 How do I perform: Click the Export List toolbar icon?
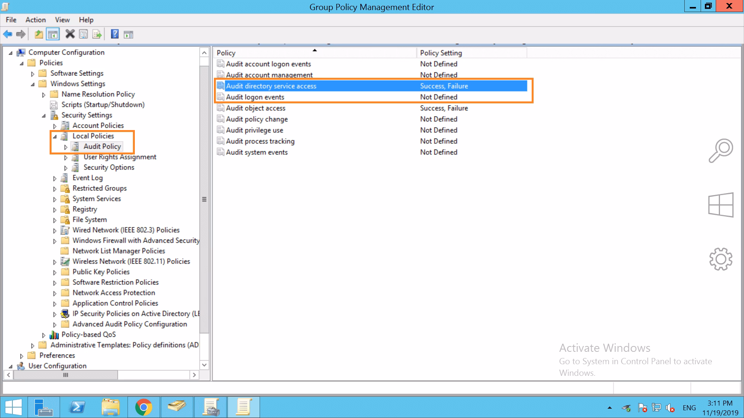click(97, 34)
